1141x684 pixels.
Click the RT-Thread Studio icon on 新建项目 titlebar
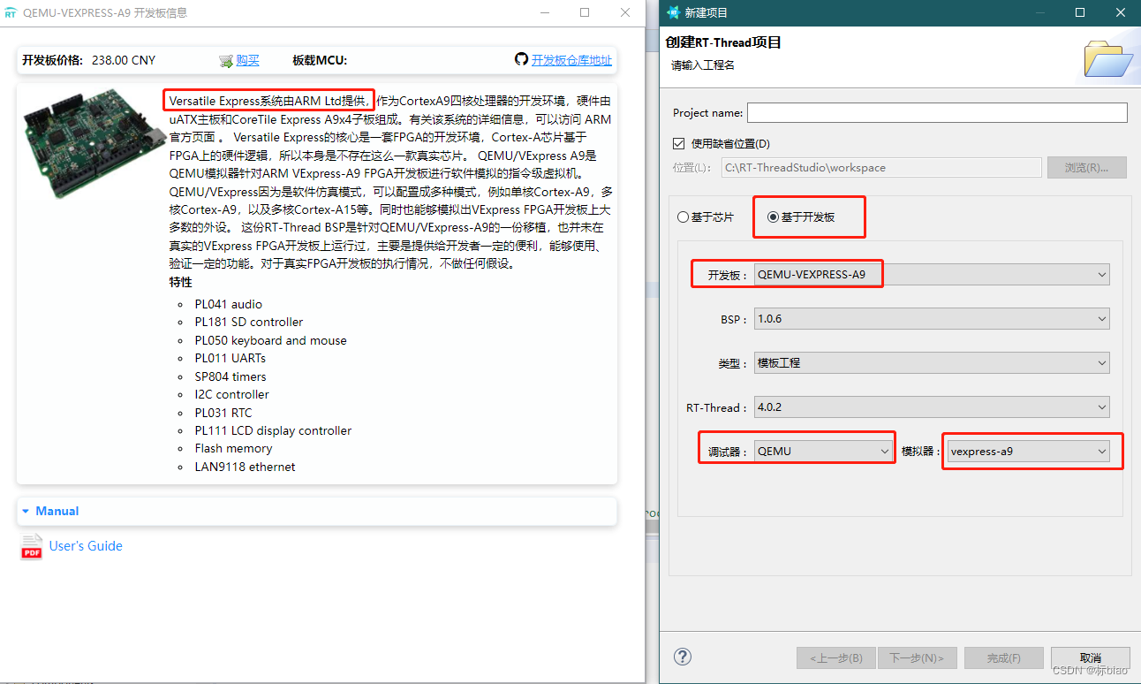click(x=672, y=12)
